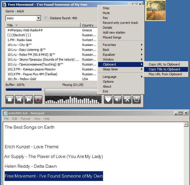Open Notepad View menu
190x185 pixels.
click(37, 119)
